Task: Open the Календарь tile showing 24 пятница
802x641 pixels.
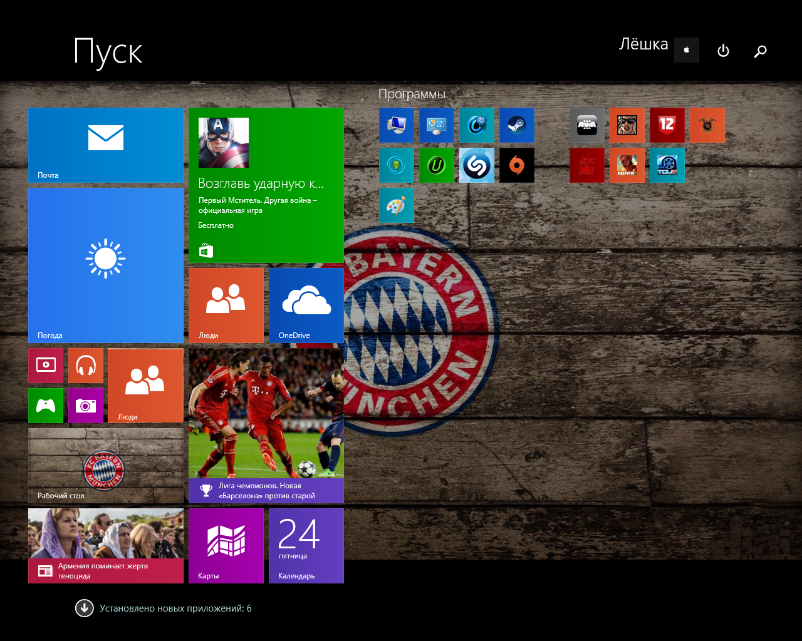Action: pyautogui.click(x=306, y=546)
